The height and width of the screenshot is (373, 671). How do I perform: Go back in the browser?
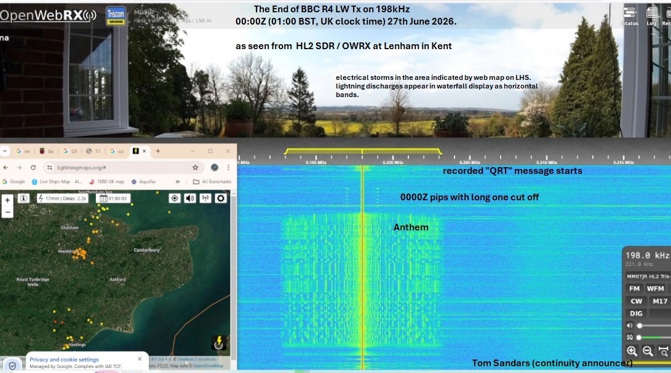tap(6, 168)
